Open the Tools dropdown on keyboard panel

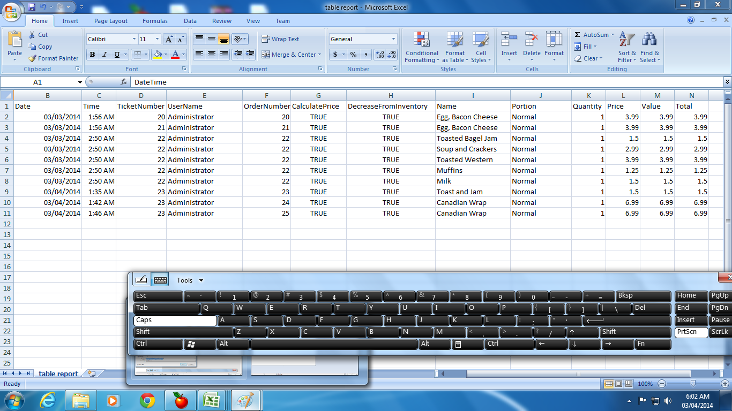point(190,280)
